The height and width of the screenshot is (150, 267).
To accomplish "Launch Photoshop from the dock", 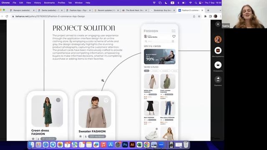I will [125, 145].
